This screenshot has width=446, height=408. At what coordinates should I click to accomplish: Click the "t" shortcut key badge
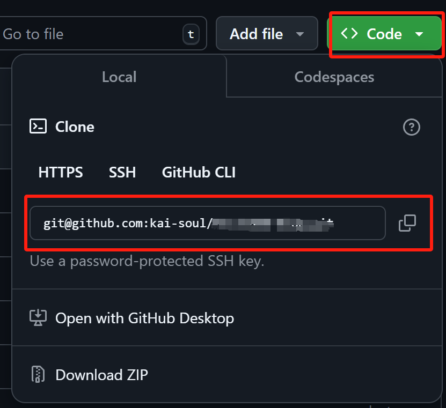coord(191,34)
